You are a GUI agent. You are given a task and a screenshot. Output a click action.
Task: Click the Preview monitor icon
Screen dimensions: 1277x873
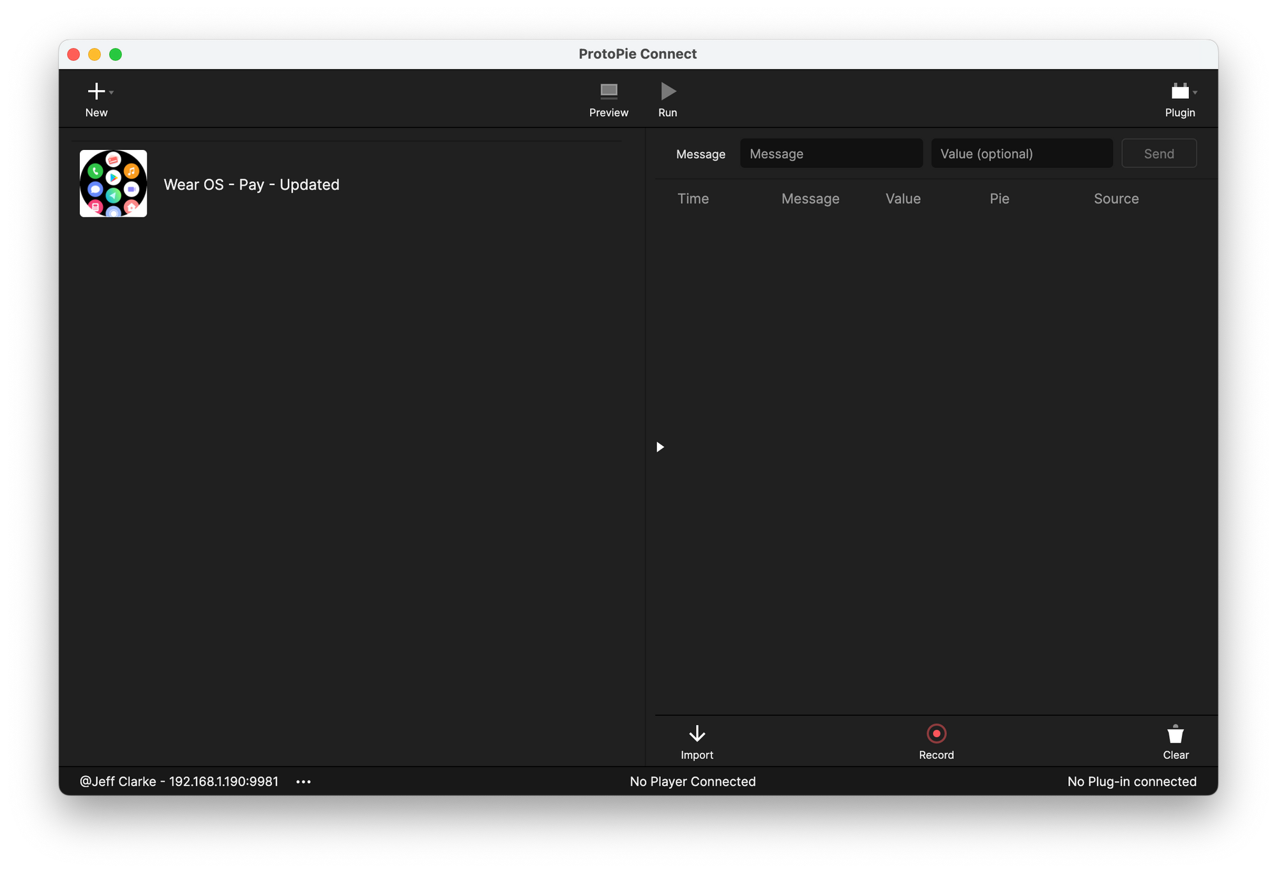(608, 91)
